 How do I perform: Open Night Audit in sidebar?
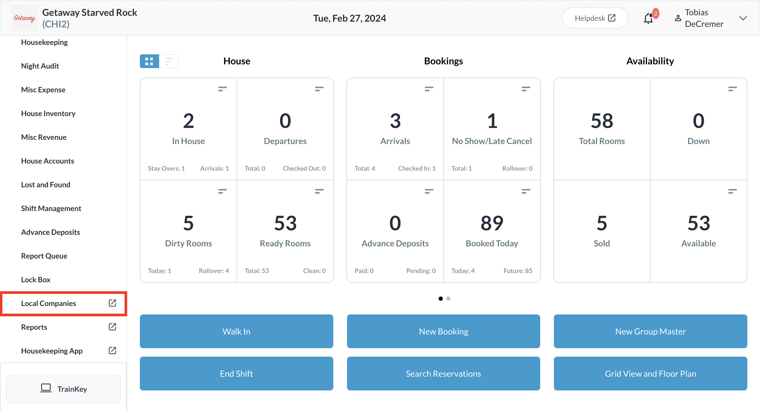[40, 66]
